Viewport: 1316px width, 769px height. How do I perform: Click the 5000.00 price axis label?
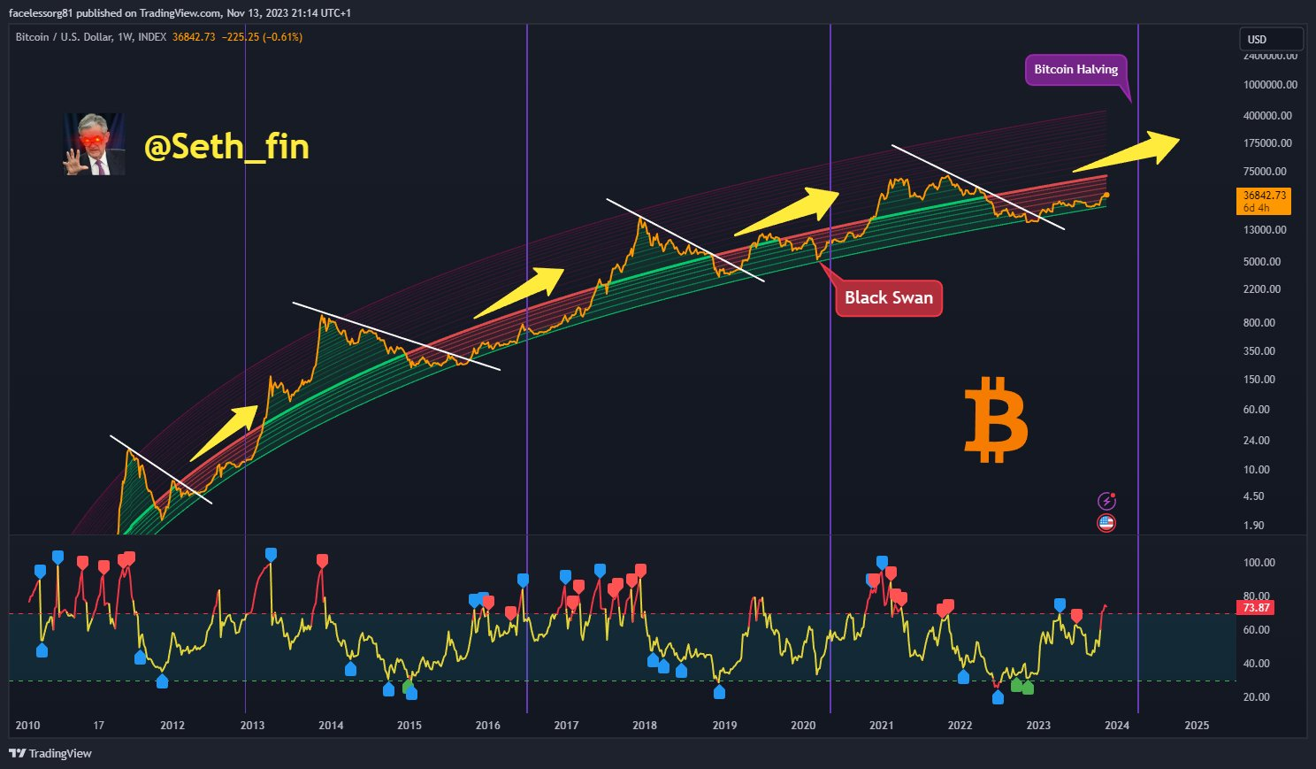click(x=1262, y=262)
